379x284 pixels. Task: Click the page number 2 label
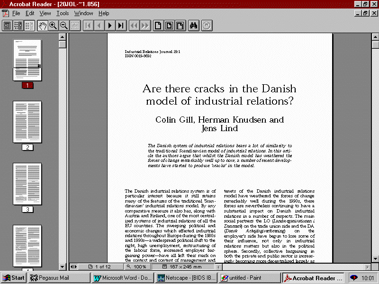[x=27, y=147]
